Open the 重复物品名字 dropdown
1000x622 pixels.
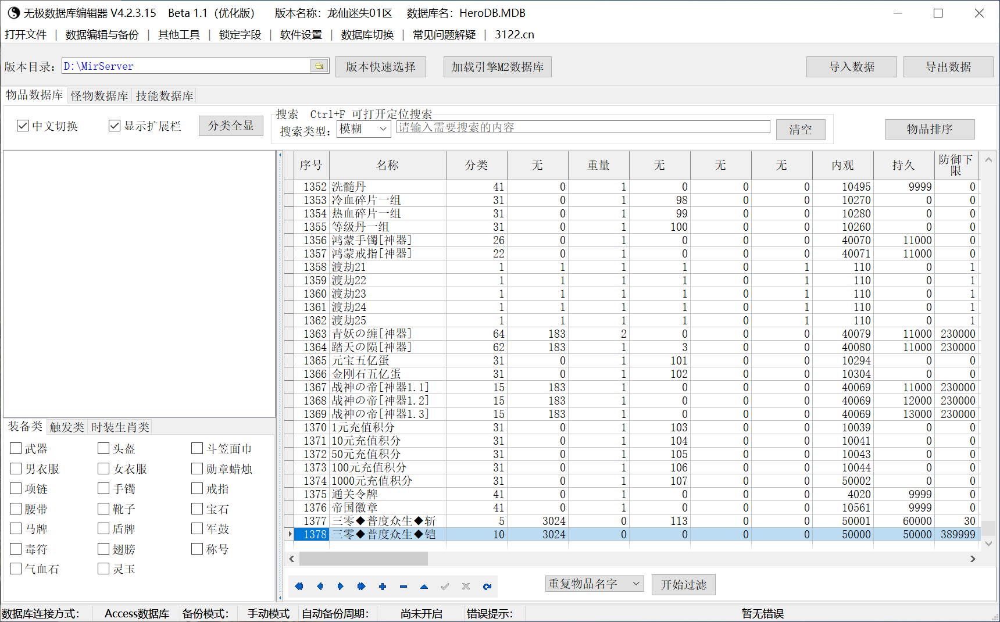click(x=594, y=584)
